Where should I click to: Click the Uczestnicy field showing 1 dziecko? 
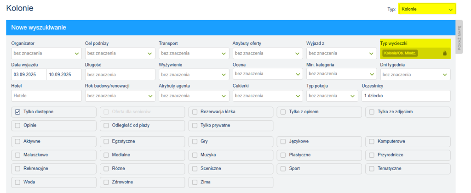pos(406,95)
